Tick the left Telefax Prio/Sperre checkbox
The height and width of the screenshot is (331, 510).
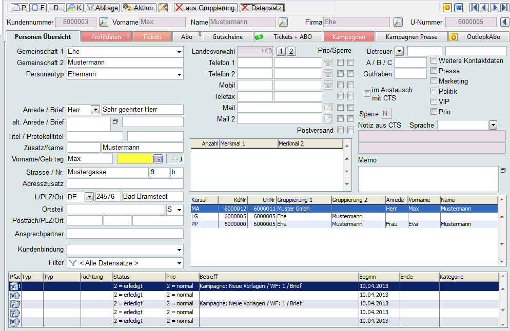(341, 96)
